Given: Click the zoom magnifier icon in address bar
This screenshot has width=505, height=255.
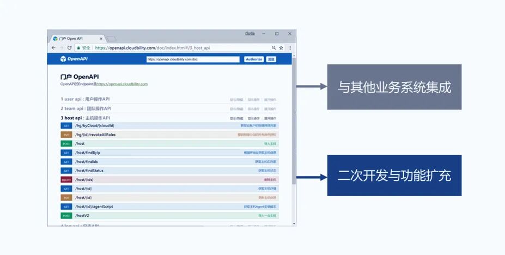Looking at the screenshot, I should [x=274, y=47].
